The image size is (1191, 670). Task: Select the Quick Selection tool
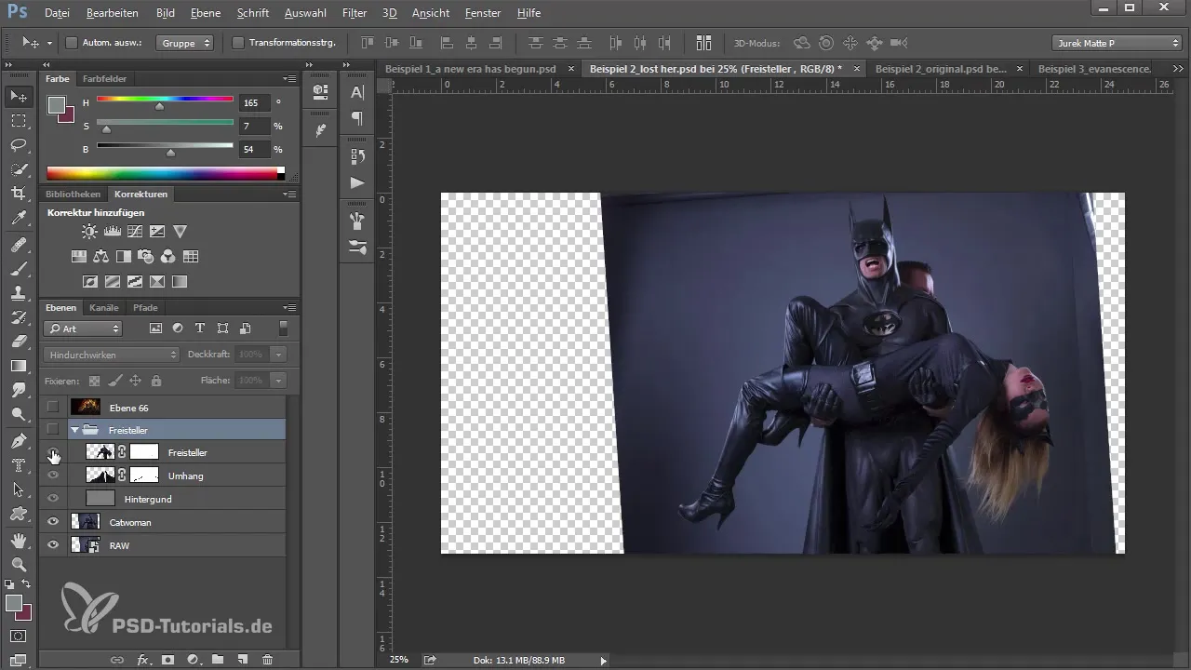[x=19, y=169]
